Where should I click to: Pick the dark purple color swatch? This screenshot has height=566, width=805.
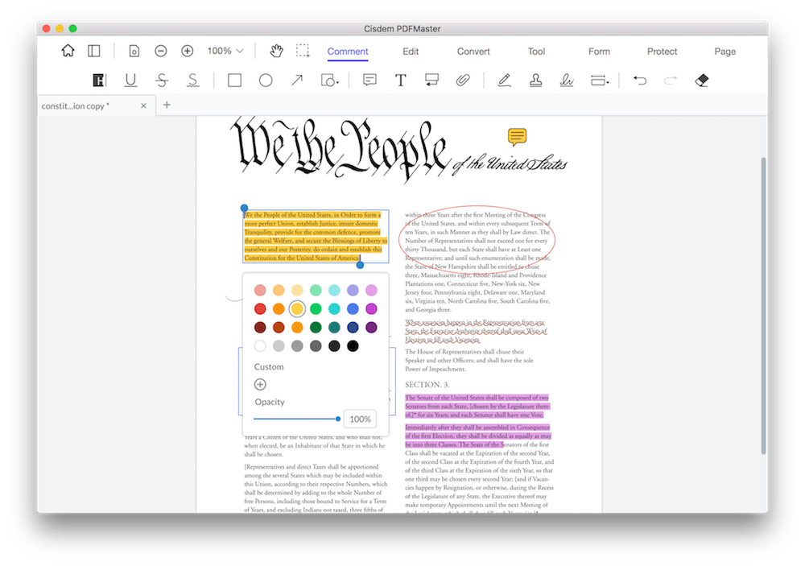pos(371,327)
